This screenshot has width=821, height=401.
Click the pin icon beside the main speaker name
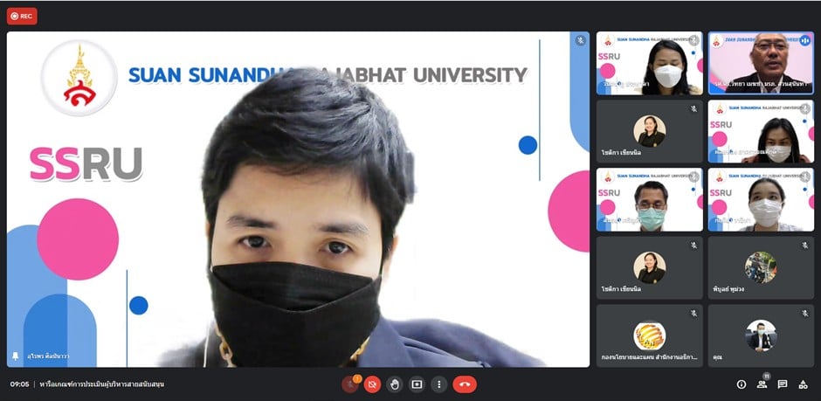[x=15, y=356]
